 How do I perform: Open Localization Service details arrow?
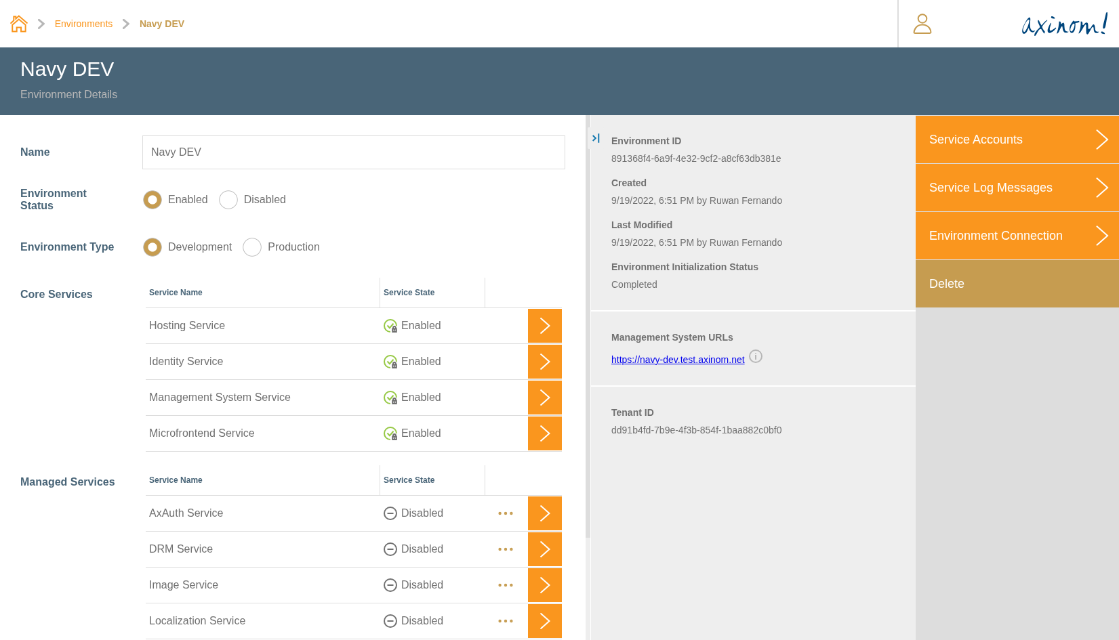point(545,621)
